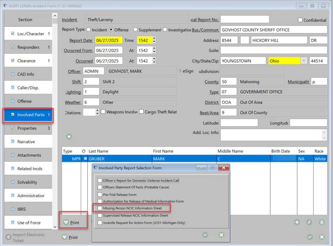This screenshot has width=333, height=246.
Task: Open the Narrative section
Action: (26, 142)
